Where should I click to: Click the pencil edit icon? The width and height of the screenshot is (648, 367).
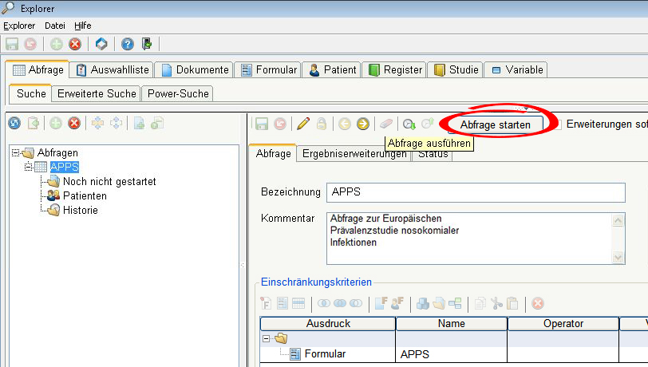click(303, 124)
